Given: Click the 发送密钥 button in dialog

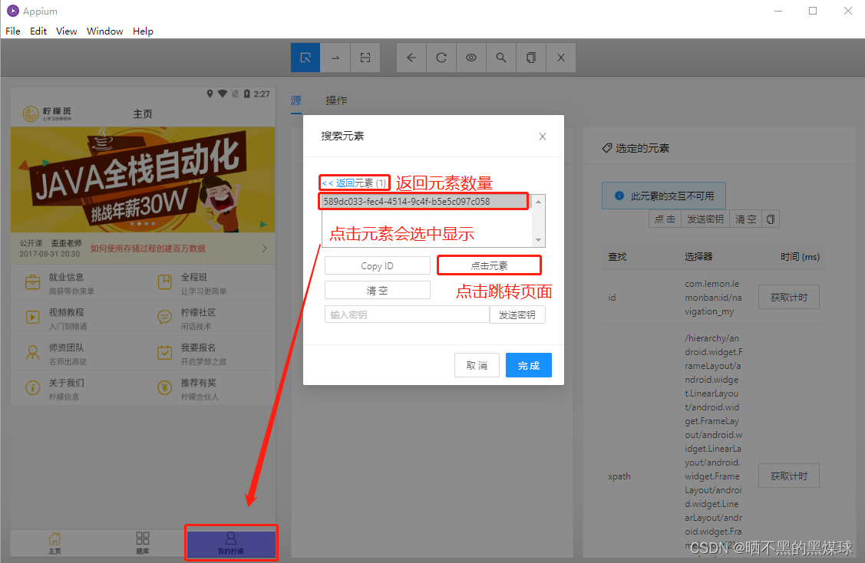Looking at the screenshot, I should 517,314.
